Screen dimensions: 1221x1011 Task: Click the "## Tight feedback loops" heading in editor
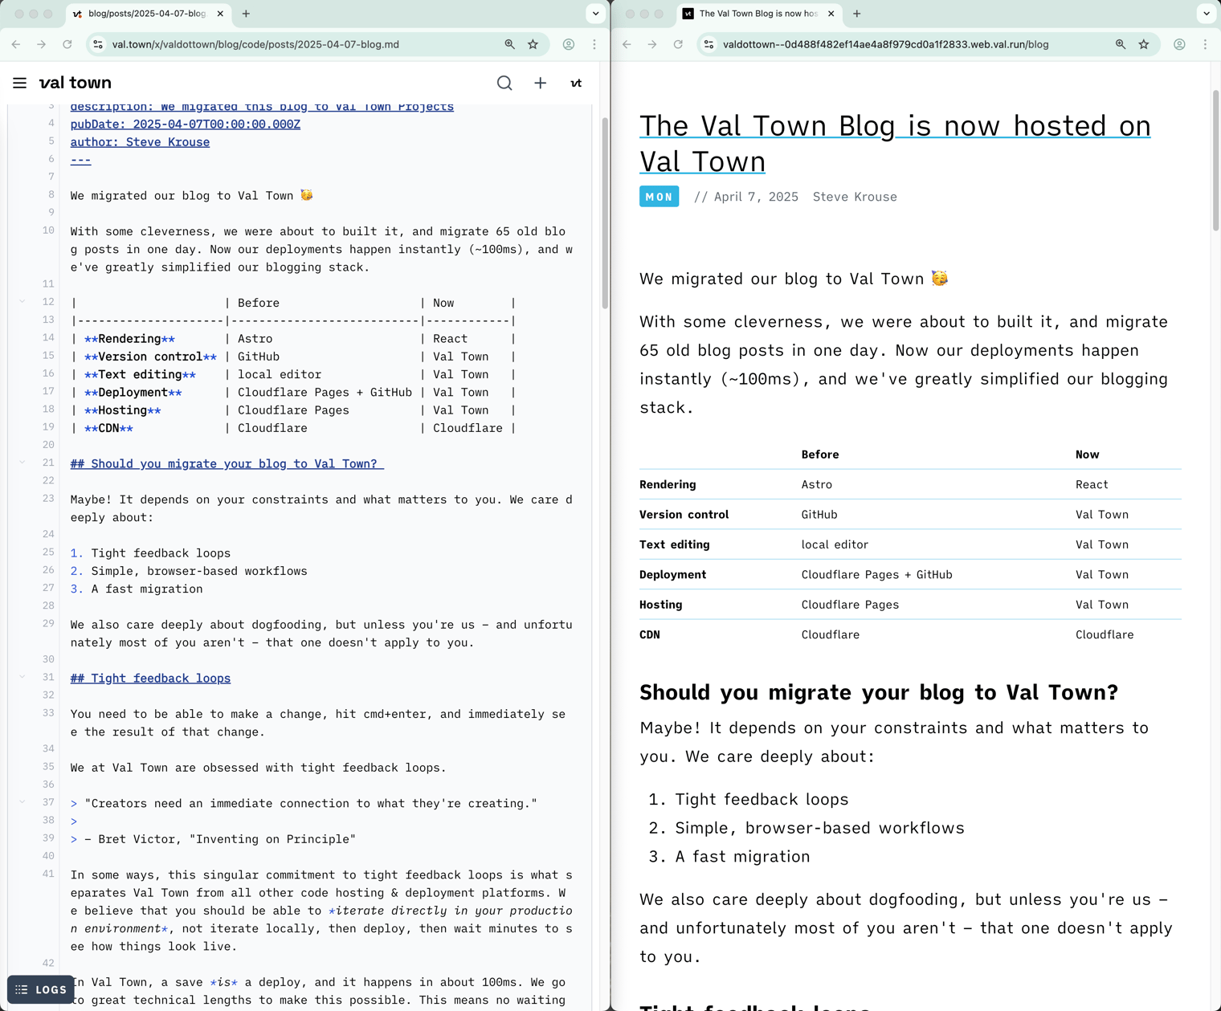pyautogui.click(x=150, y=678)
